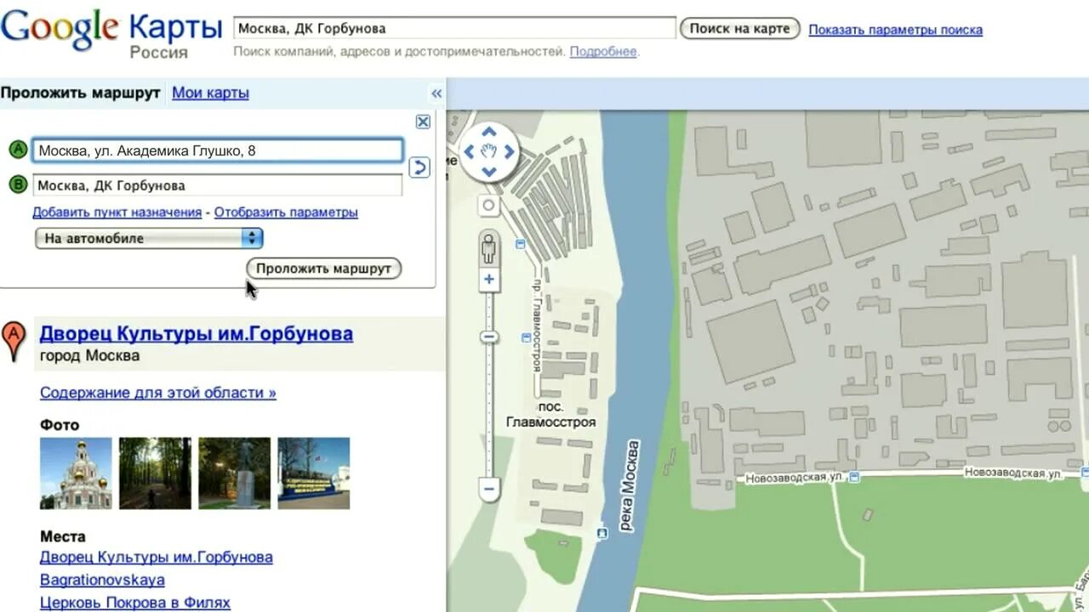Click main search field Москва, ДК Горбунова
The height and width of the screenshot is (612, 1089).
pyautogui.click(x=454, y=28)
